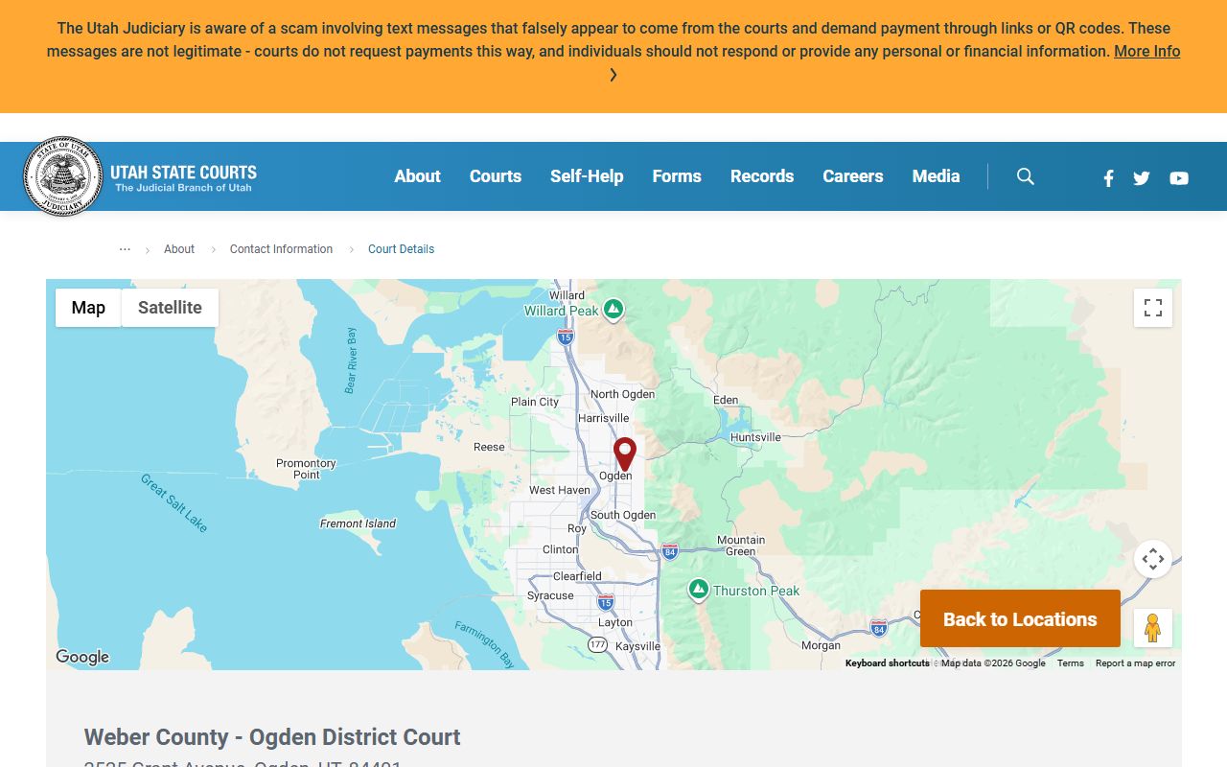Viewport: 1227px width, 767px height.
Task: Expand the breadcrumb ellipsis
Action: pos(125,248)
